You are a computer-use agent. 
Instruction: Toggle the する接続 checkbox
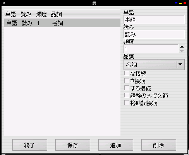(127, 88)
